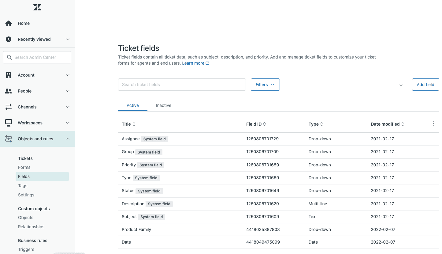Select the Account building icon in sidebar
This screenshot has width=442, height=254.
[8, 75]
